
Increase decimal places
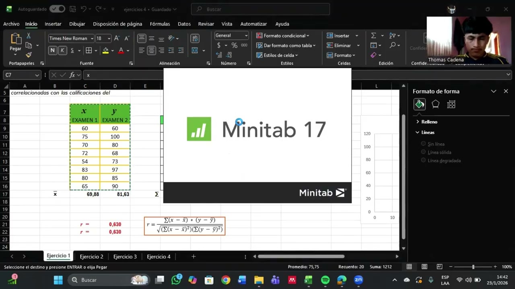(220, 55)
